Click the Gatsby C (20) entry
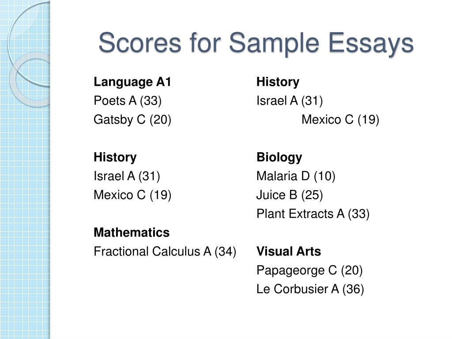This screenshot has height=339, width=452. click(x=132, y=120)
